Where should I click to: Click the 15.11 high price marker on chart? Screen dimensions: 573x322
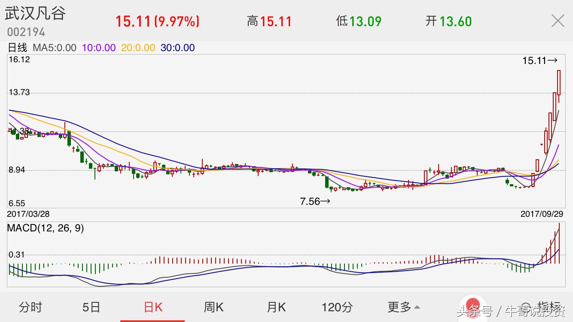tap(539, 61)
